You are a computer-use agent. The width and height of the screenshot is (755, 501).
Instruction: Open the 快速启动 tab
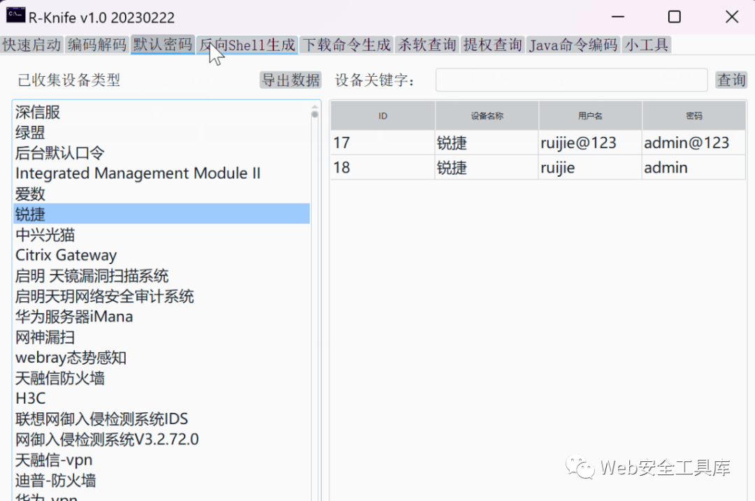coord(31,45)
